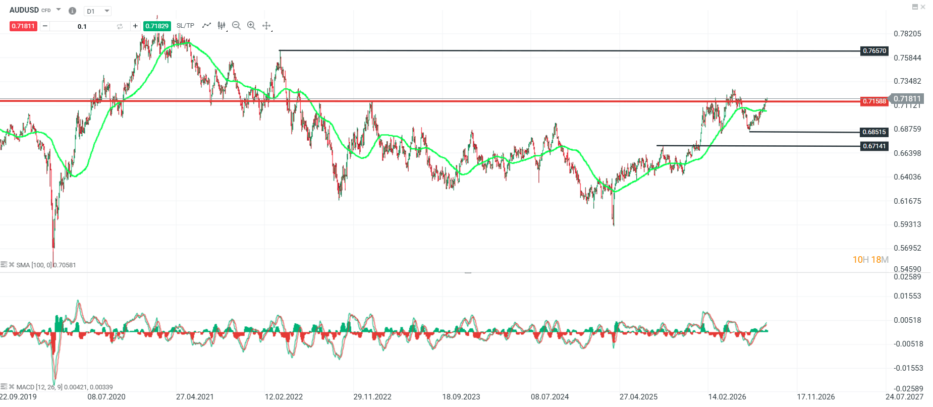Open MACD indicator settings icon
The height and width of the screenshot is (407, 933).
[x=4, y=387]
